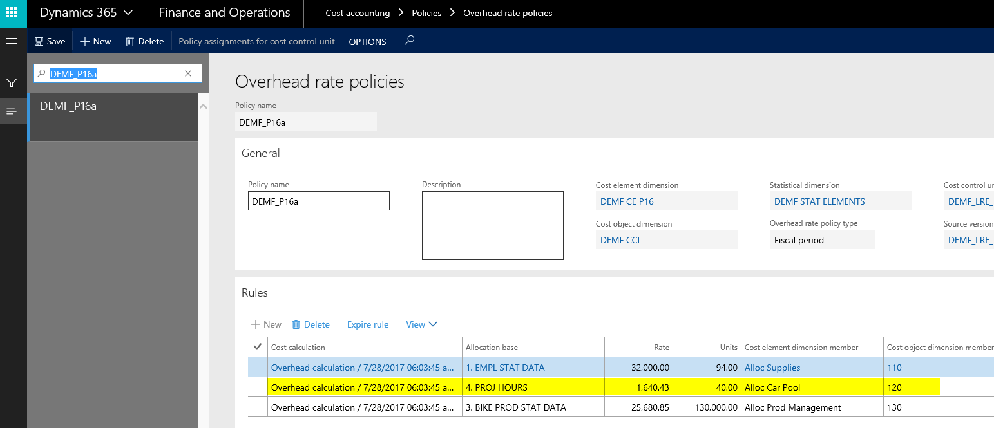Open the filter pane funnel icon
The width and height of the screenshot is (994, 428).
point(11,83)
